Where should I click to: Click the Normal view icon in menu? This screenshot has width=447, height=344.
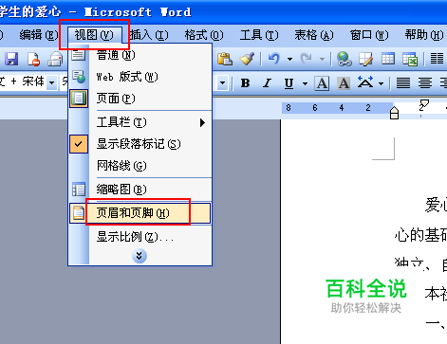78,54
